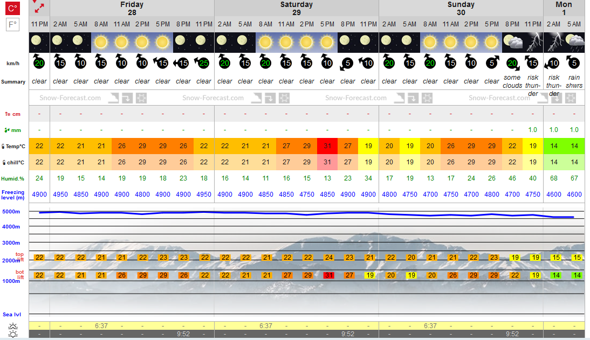Click the Saturday 11 PM wind icon showing 10
Viewport: 590px width, 340px height.
pos(367,63)
